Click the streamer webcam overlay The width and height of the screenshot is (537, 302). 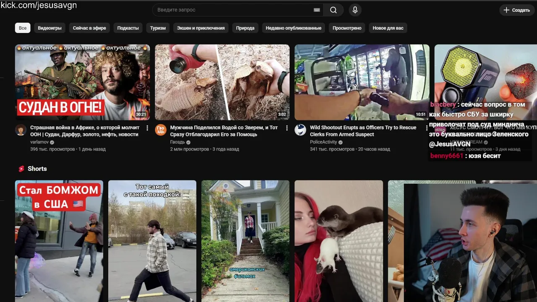(470, 243)
